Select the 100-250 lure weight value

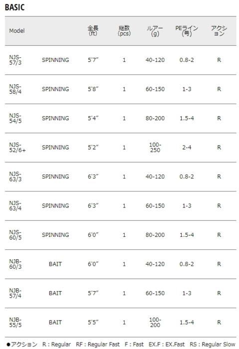point(155,148)
